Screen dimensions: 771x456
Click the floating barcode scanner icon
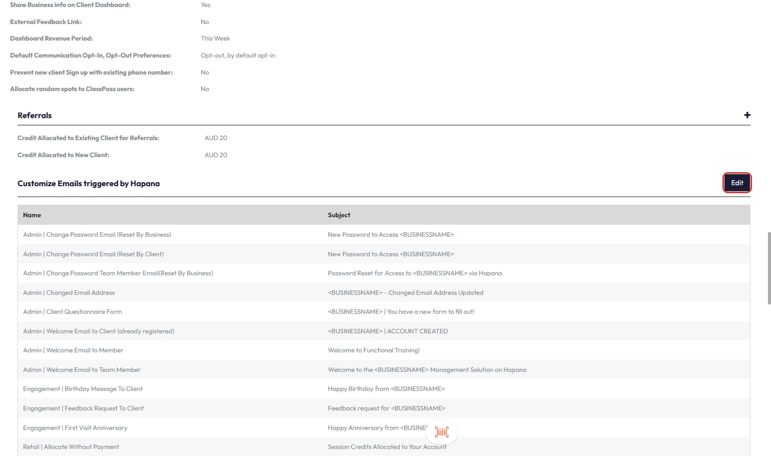coord(441,431)
